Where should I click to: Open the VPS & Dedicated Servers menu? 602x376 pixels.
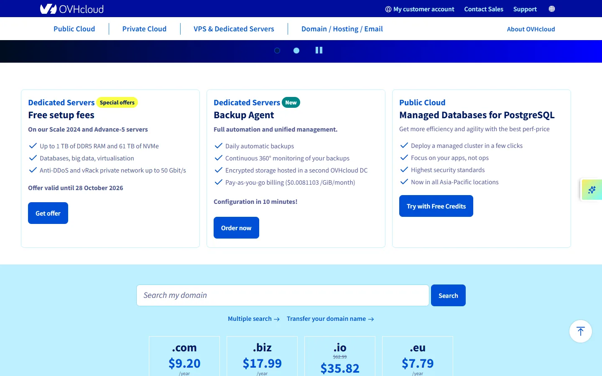[234, 29]
